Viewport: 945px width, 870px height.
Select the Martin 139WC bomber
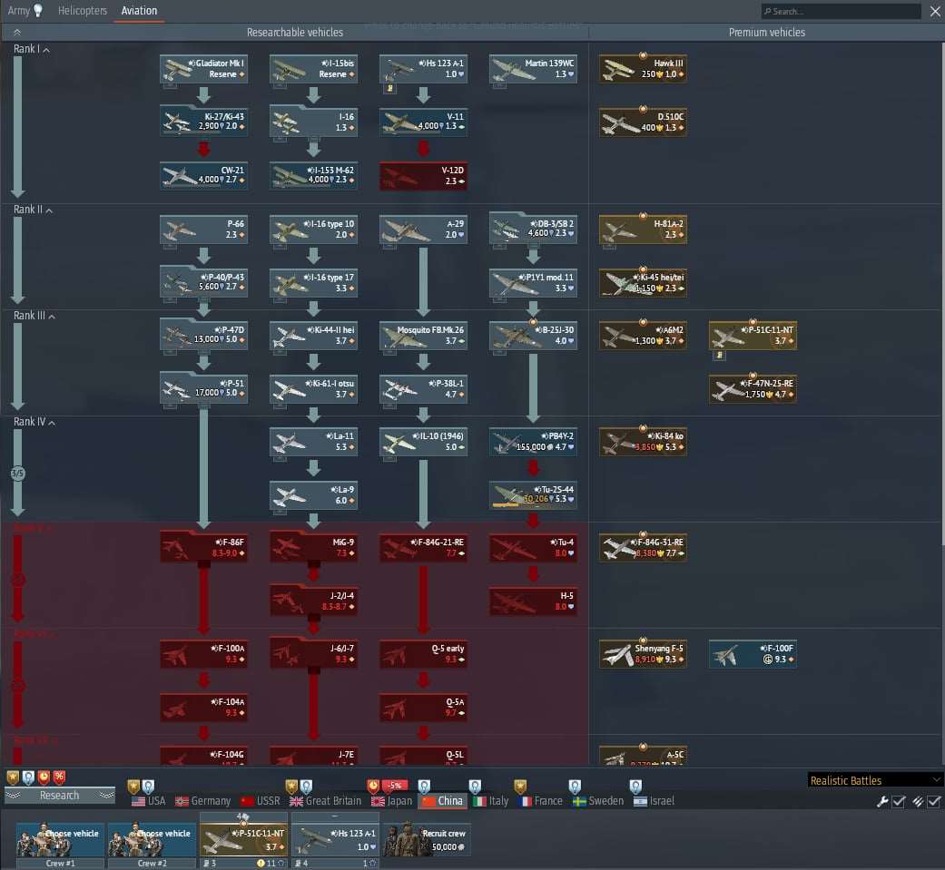[x=533, y=69]
